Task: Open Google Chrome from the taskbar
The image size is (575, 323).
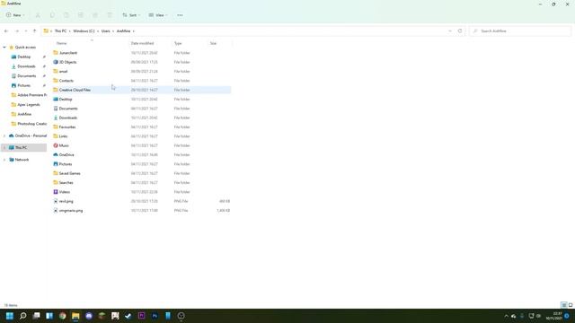Action: click(62, 316)
